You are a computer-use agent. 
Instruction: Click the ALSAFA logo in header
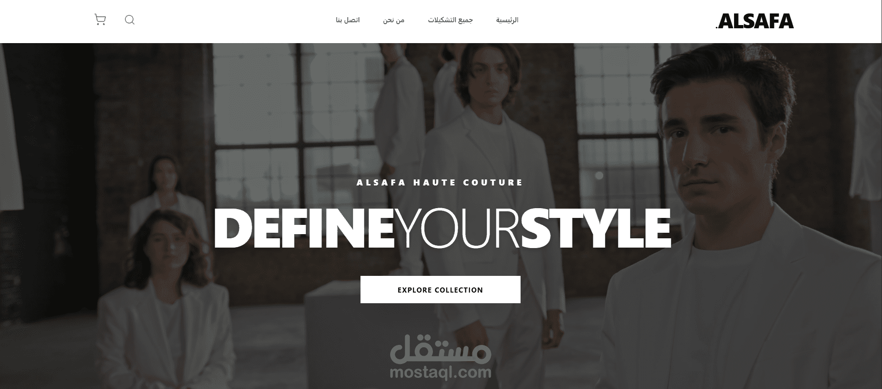pyautogui.click(x=754, y=21)
